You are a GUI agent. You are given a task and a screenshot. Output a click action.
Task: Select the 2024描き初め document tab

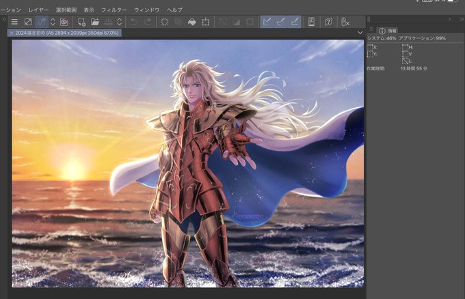click(x=64, y=33)
